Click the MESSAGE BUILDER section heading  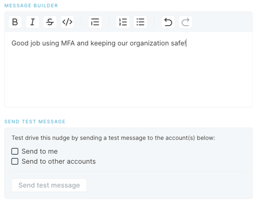(31, 6)
